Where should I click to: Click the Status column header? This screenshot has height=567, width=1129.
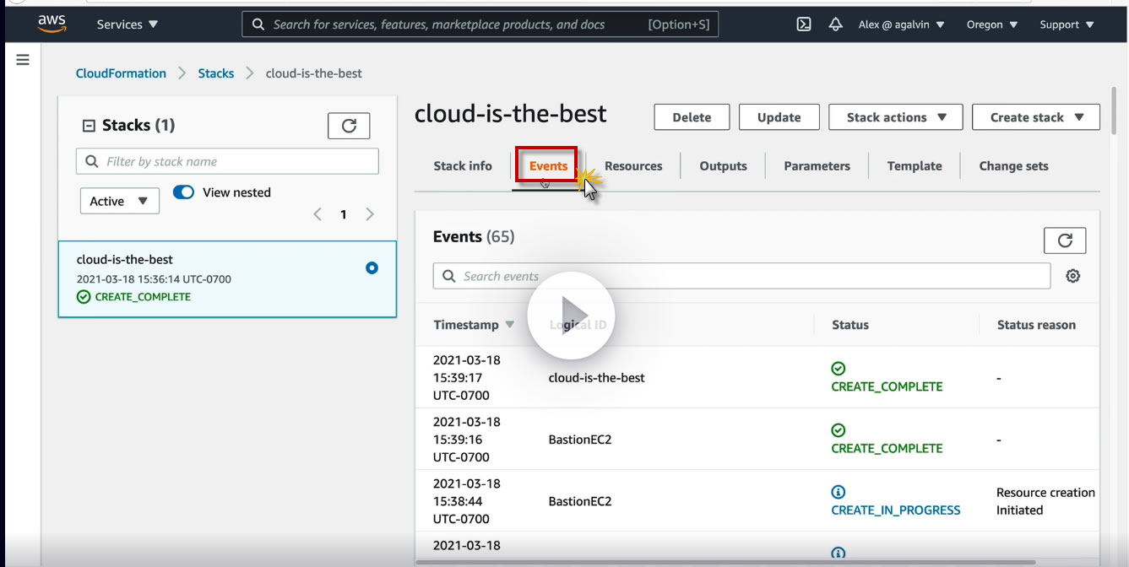[x=850, y=325]
